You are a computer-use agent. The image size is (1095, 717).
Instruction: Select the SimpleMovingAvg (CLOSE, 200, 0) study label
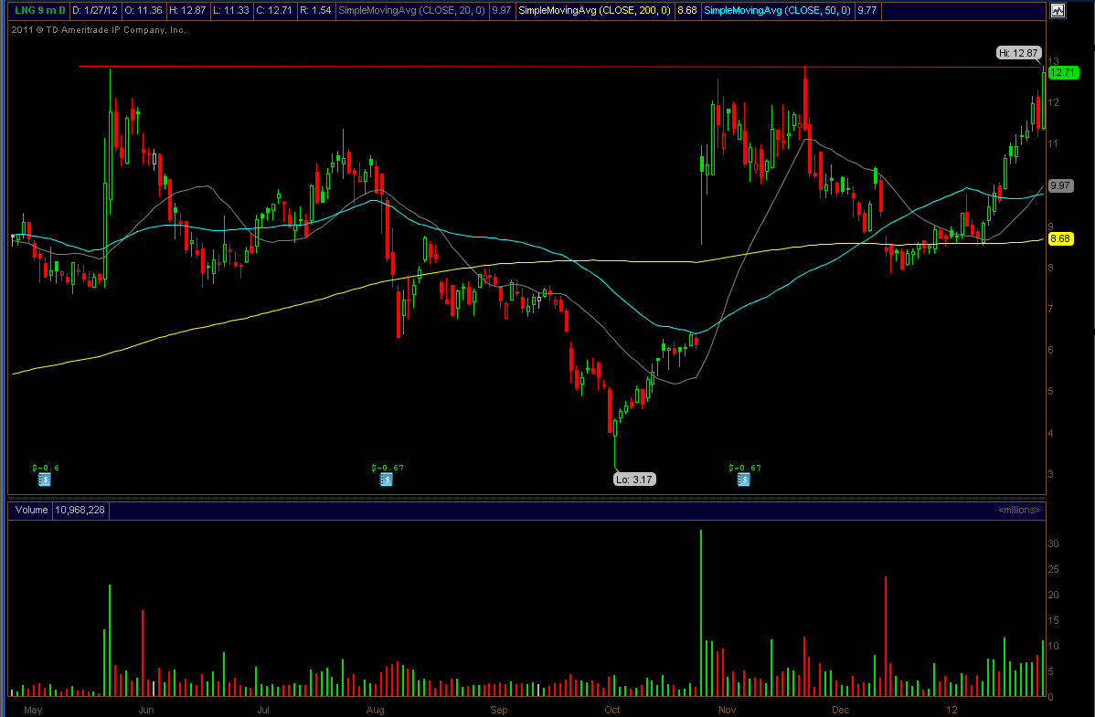point(594,10)
